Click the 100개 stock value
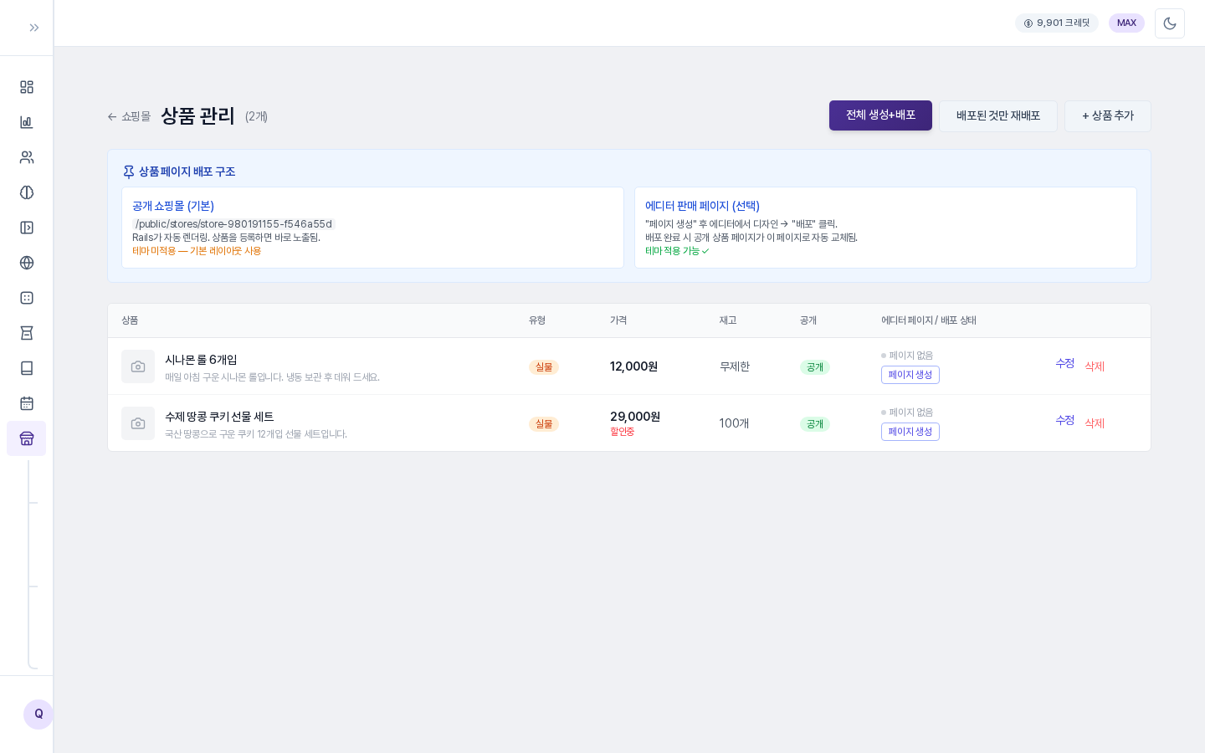 click(734, 423)
